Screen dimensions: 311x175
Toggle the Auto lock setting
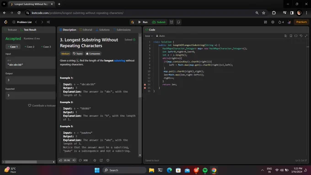[x=160, y=36]
